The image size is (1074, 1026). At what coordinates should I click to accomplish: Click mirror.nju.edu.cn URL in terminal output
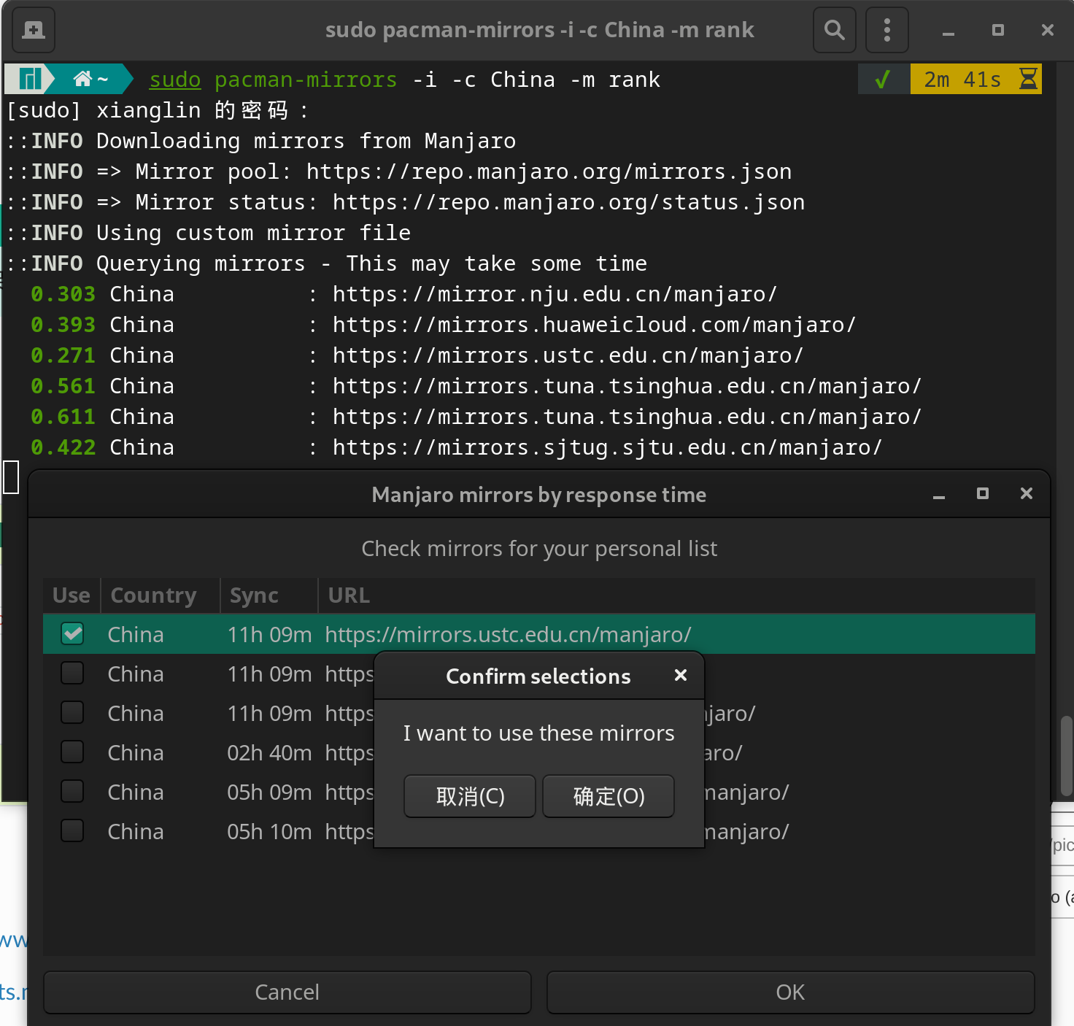pos(555,294)
